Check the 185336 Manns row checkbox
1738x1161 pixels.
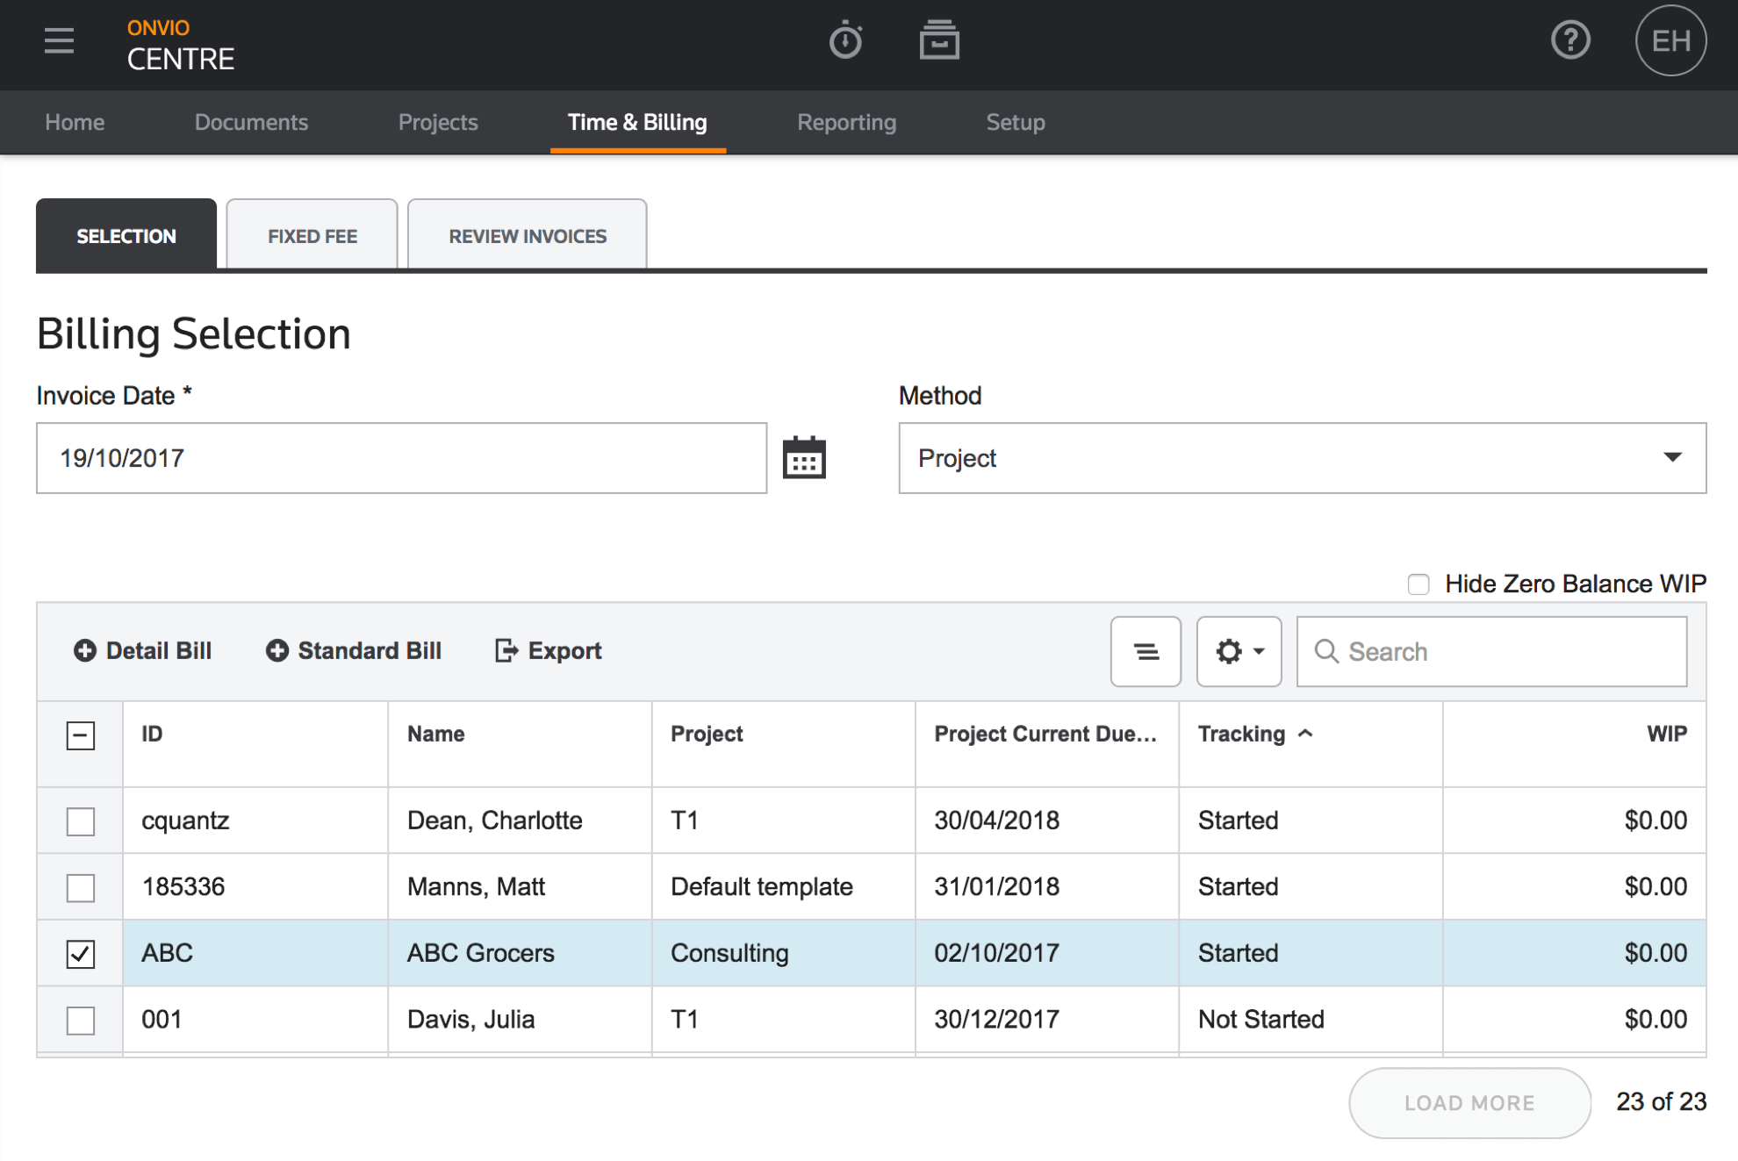81,887
